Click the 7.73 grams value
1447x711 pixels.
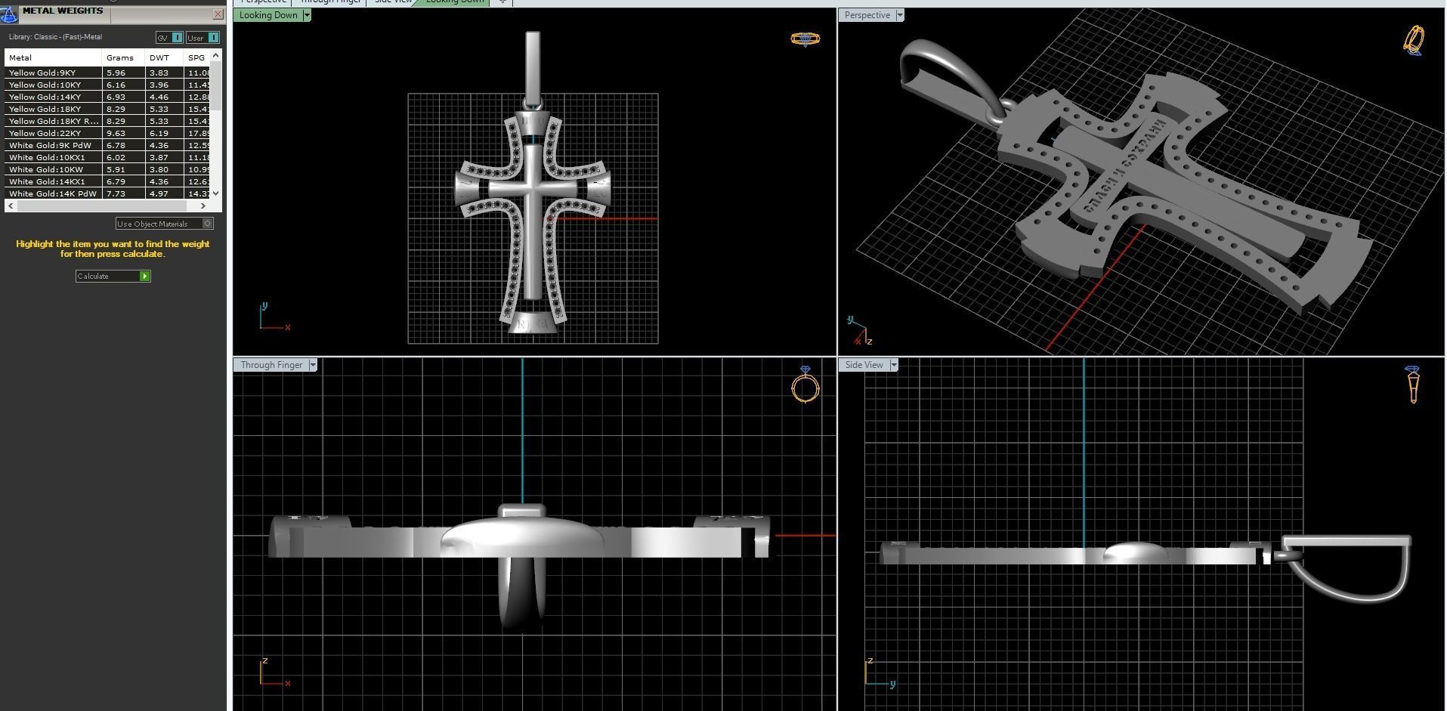tap(116, 193)
